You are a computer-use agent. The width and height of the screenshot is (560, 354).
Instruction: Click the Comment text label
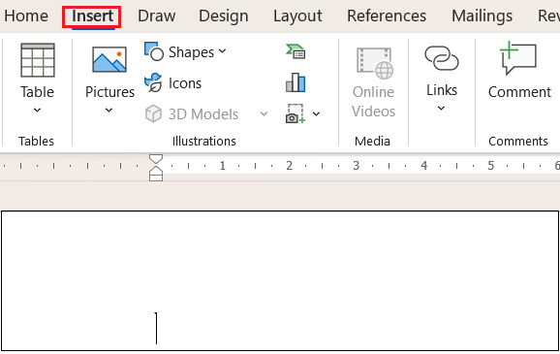pos(519,92)
